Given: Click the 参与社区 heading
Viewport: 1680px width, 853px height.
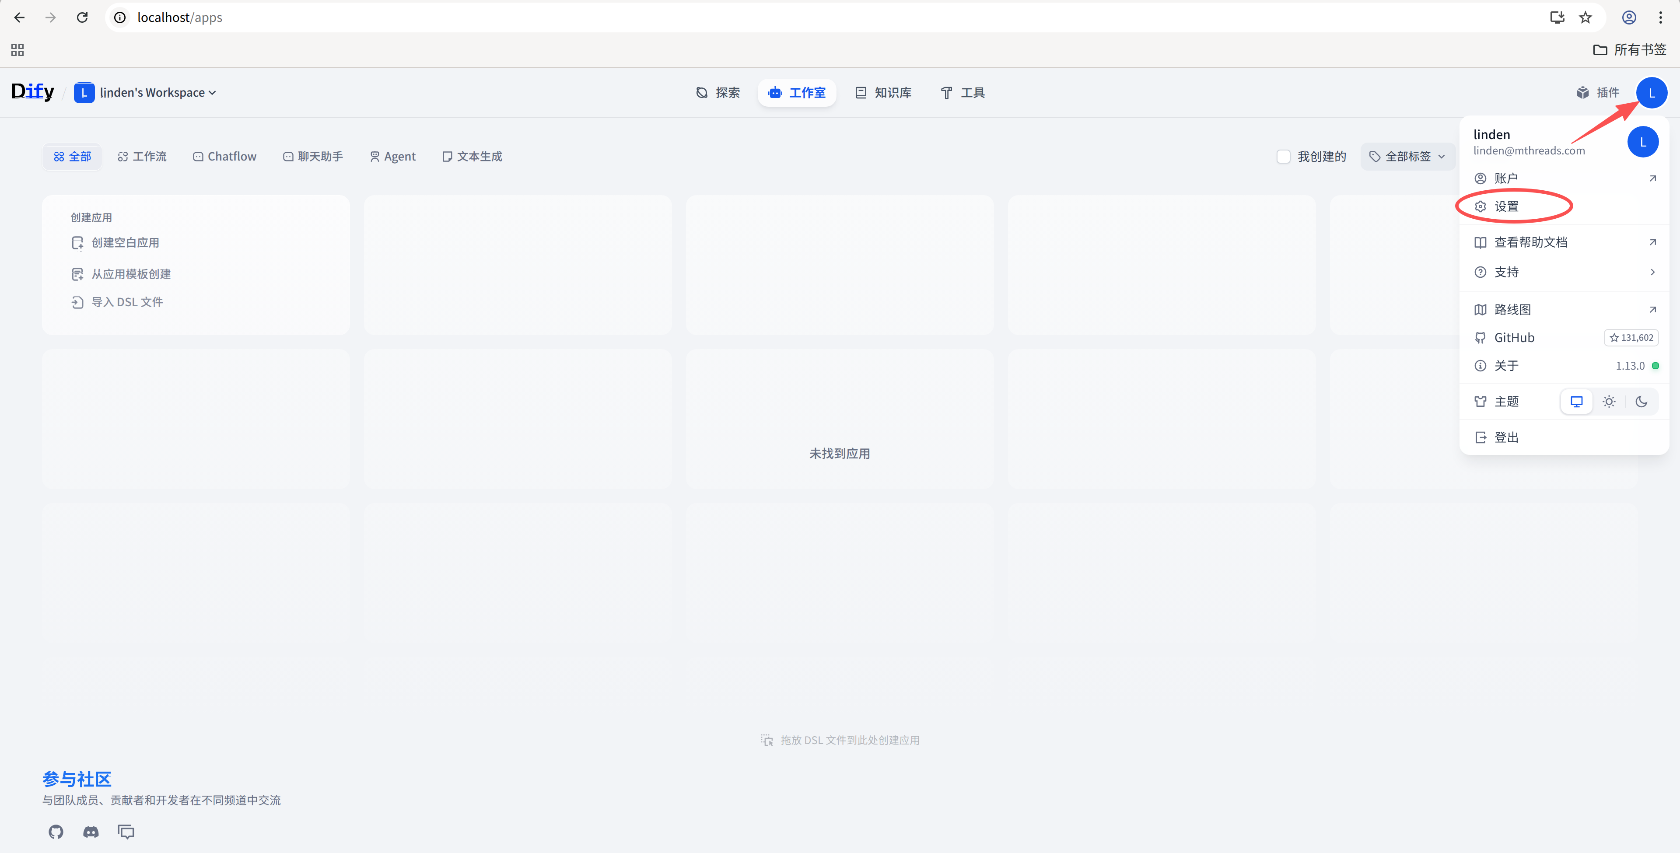Looking at the screenshot, I should point(77,779).
